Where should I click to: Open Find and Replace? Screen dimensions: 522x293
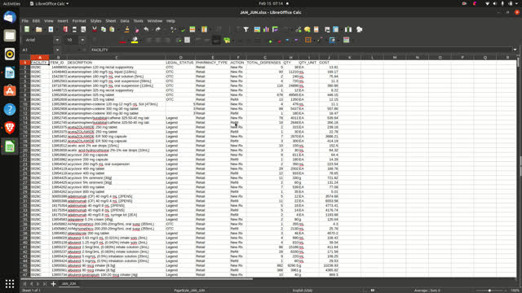click(x=173, y=29)
